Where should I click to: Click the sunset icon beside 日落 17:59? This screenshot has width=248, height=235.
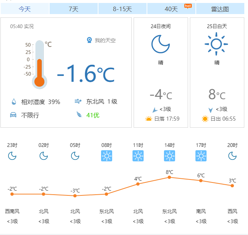[x=149, y=119]
